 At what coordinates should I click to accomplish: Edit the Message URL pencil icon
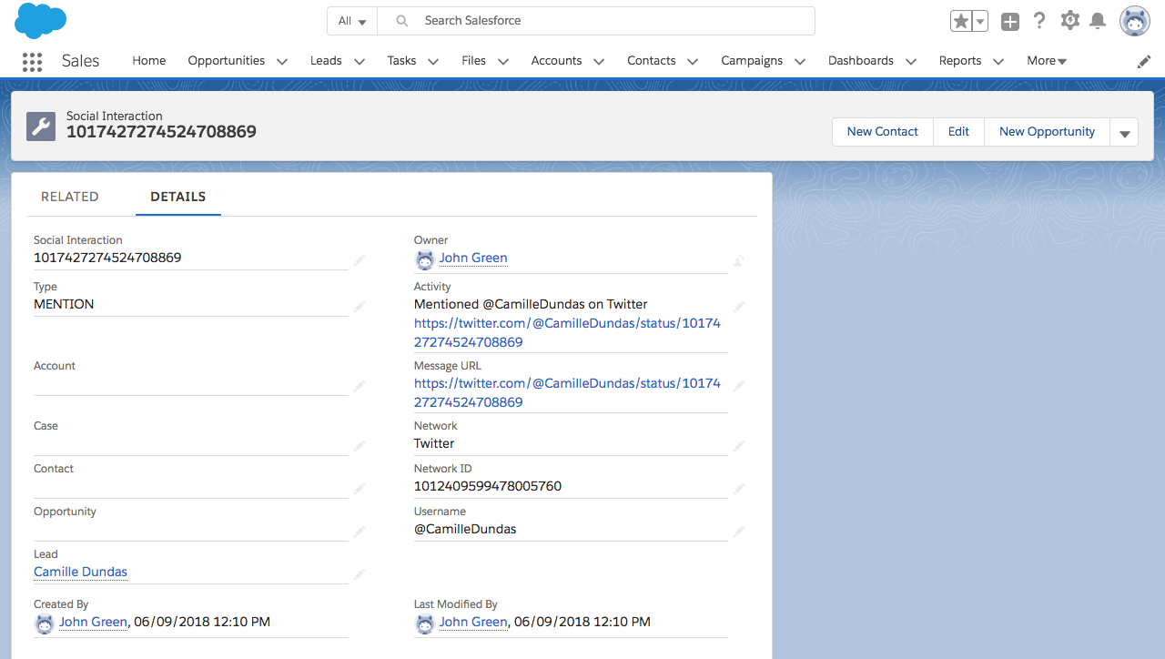[739, 386]
